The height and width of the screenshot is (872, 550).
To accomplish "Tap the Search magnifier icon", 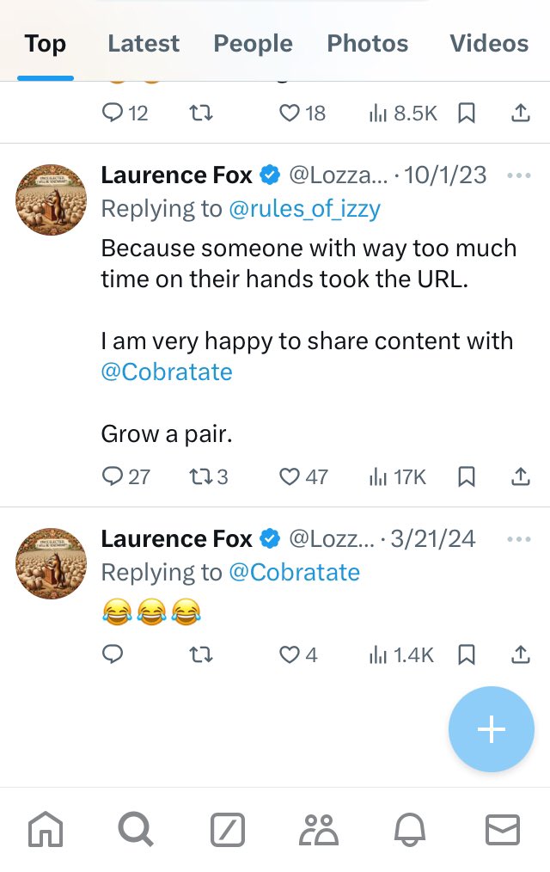I will [x=136, y=830].
